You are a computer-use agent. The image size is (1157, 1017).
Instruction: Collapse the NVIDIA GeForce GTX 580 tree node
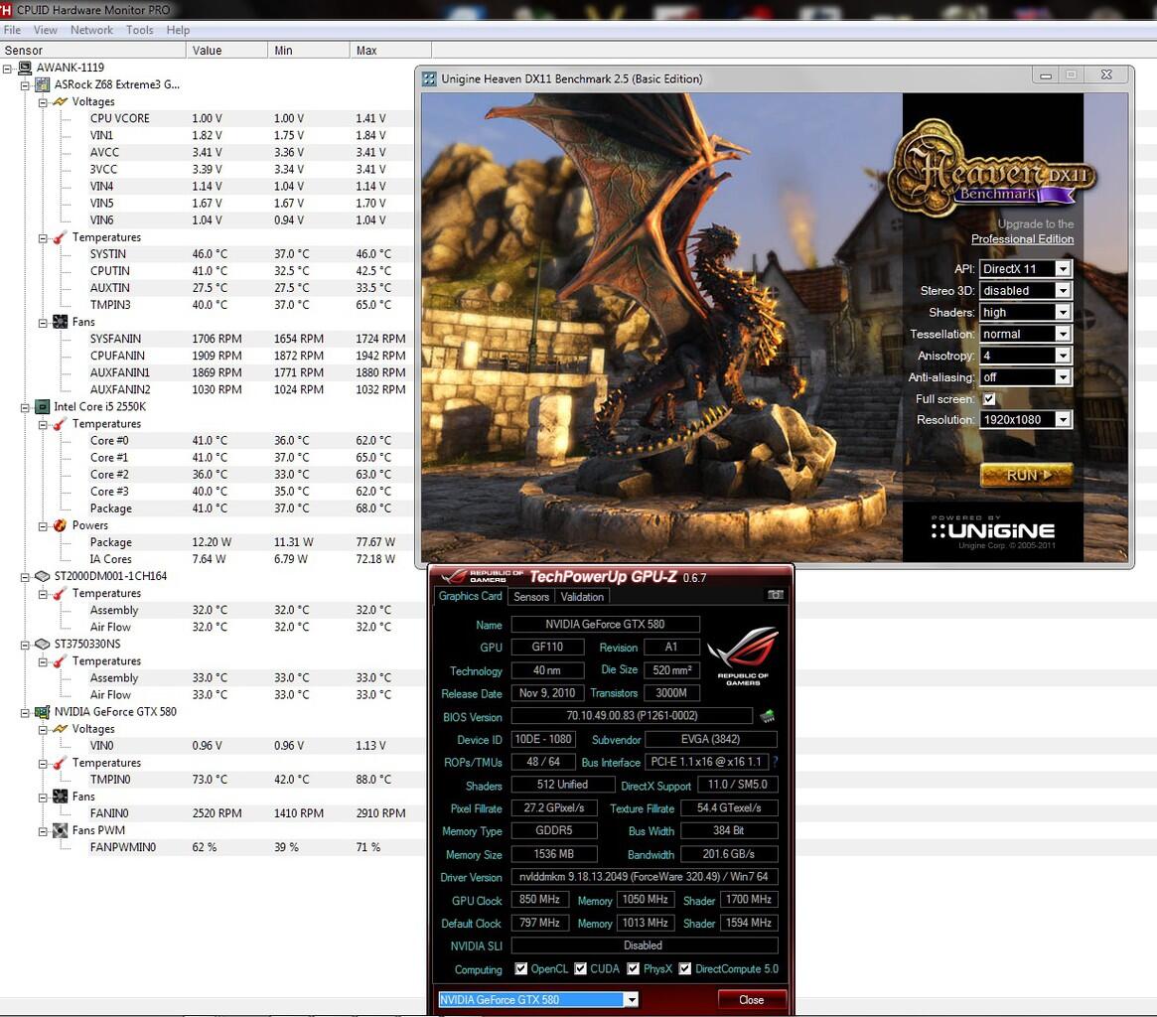pos(25,713)
